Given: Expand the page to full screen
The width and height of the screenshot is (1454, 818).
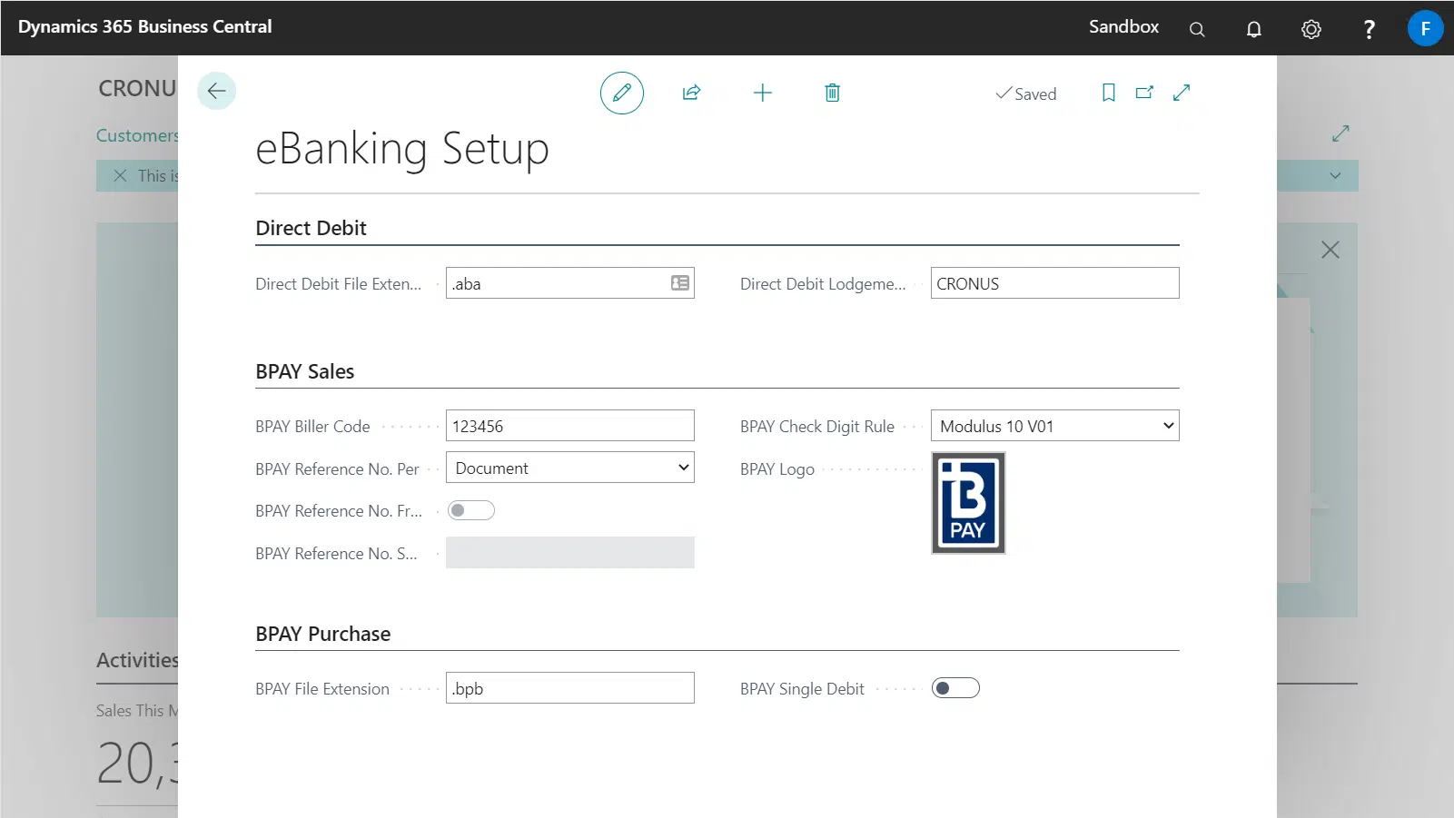Looking at the screenshot, I should pos(1181,93).
